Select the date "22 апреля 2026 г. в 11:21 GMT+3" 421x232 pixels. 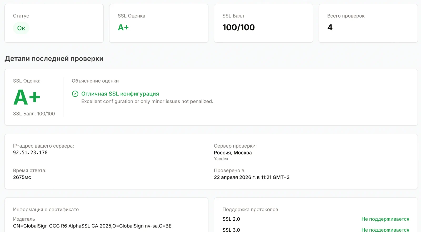pyautogui.click(x=252, y=178)
